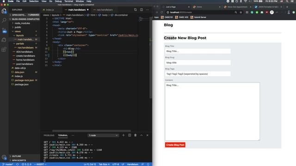Select the main.handlebars editor tab
Viewport: 296px width, 166px height.
point(77,10)
